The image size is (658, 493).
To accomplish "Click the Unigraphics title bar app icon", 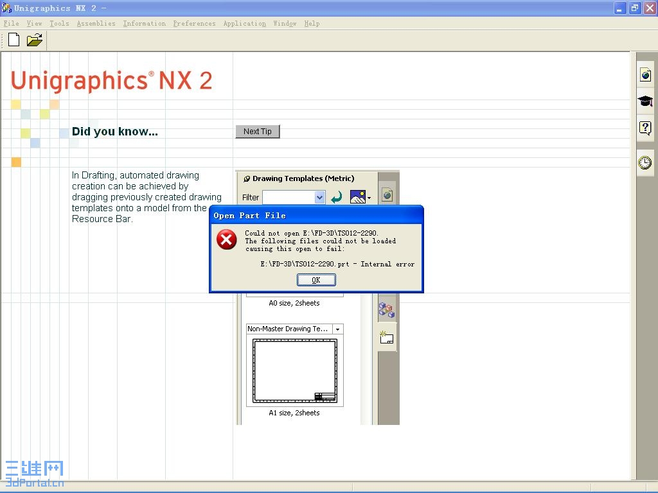I will [x=6, y=8].
